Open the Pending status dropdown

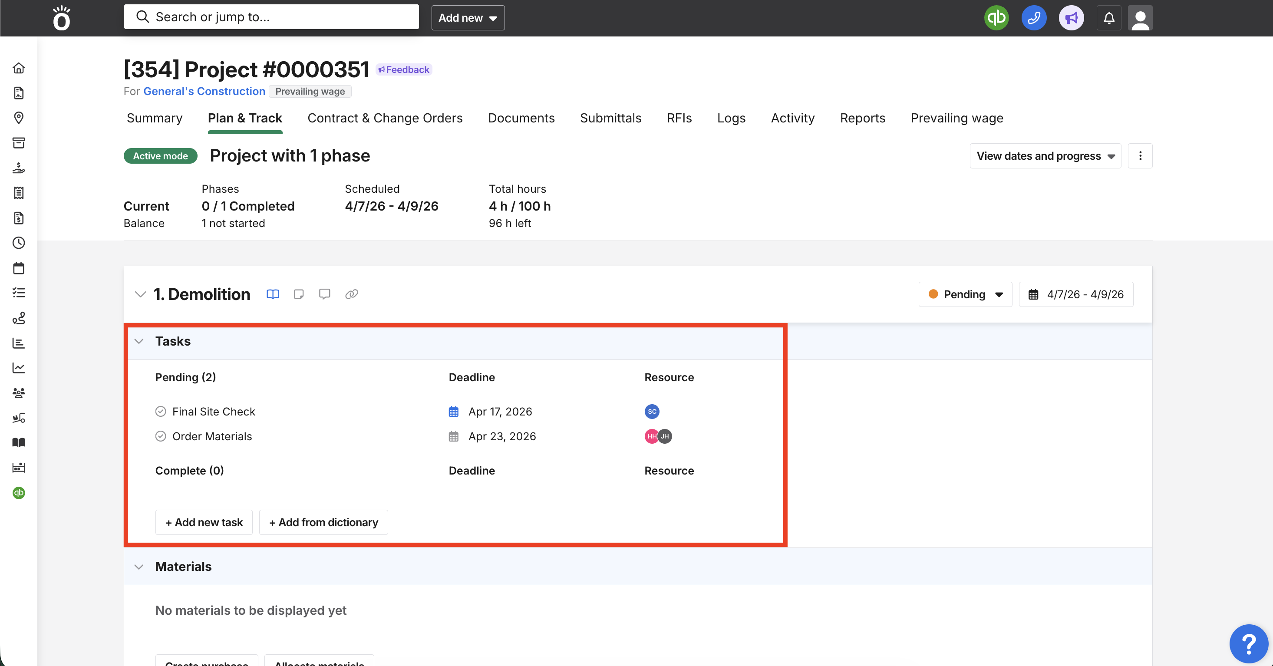965,294
